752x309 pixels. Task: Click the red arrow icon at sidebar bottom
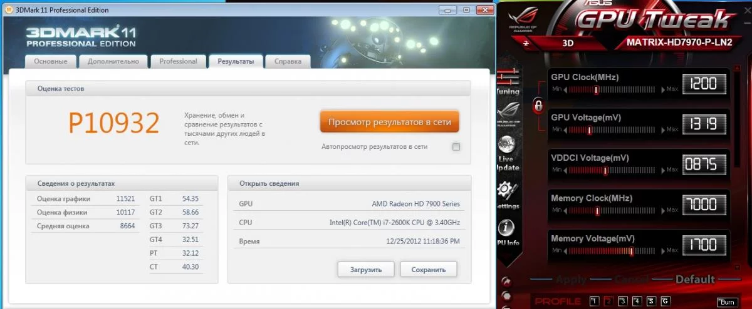point(506,283)
